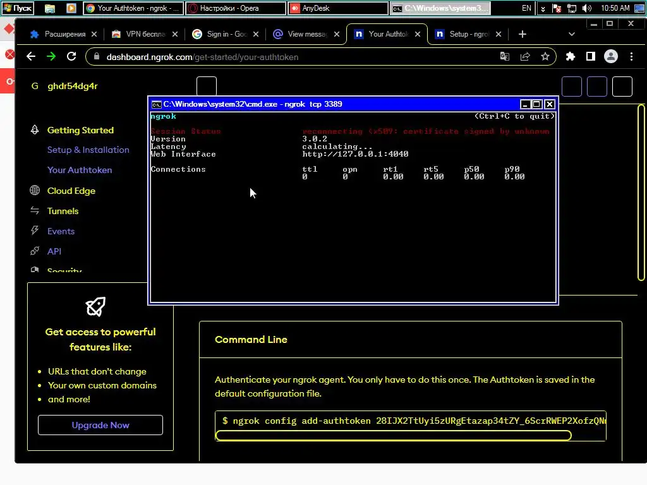Open Tunnels section

(x=63, y=211)
